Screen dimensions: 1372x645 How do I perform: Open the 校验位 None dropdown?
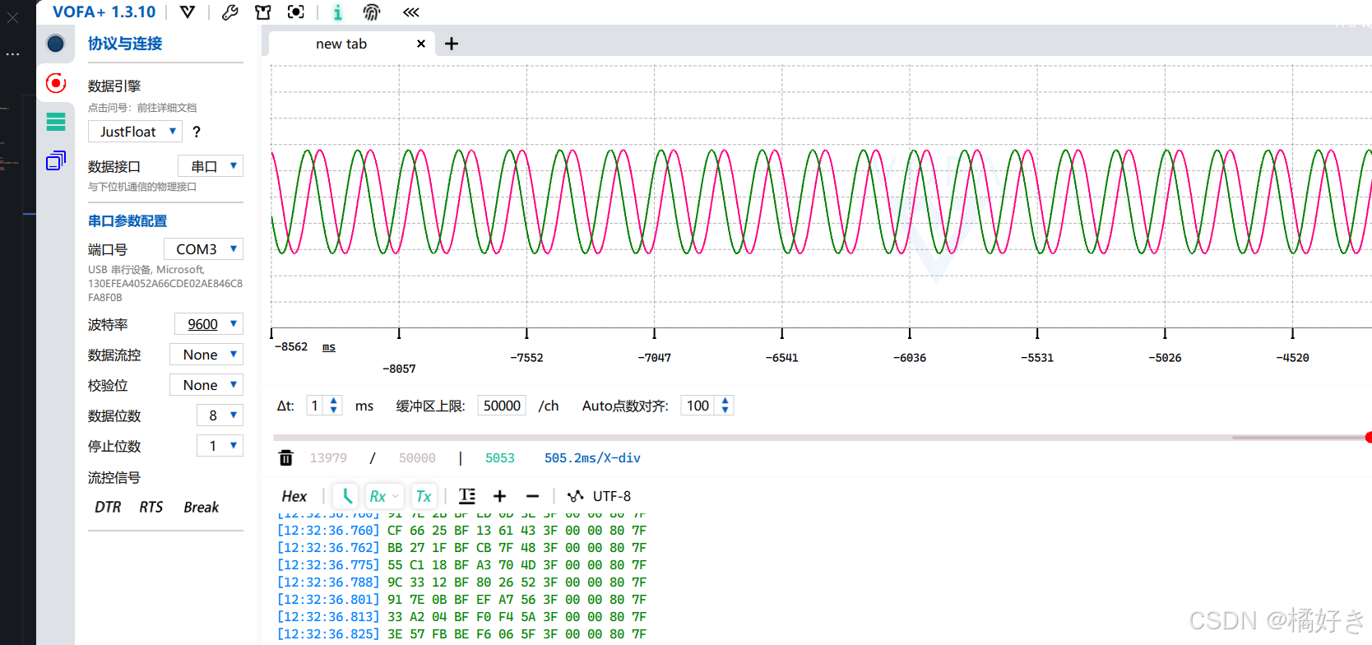point(206,385)
